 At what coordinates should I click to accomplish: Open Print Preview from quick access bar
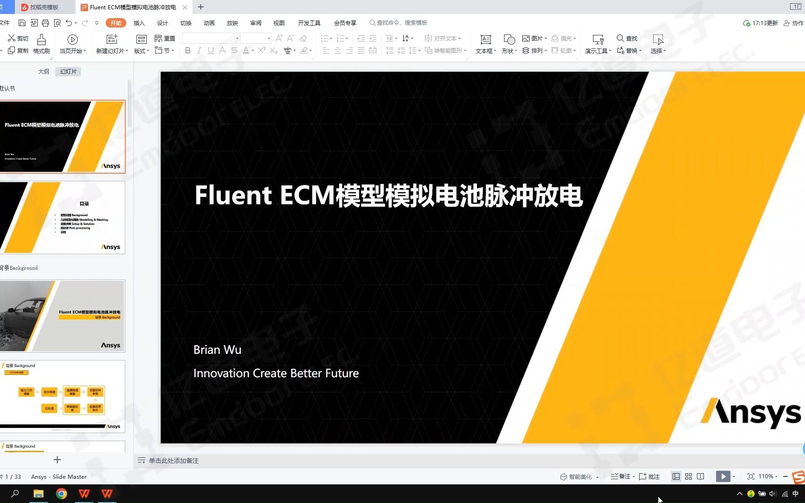(x=57, y=23)
